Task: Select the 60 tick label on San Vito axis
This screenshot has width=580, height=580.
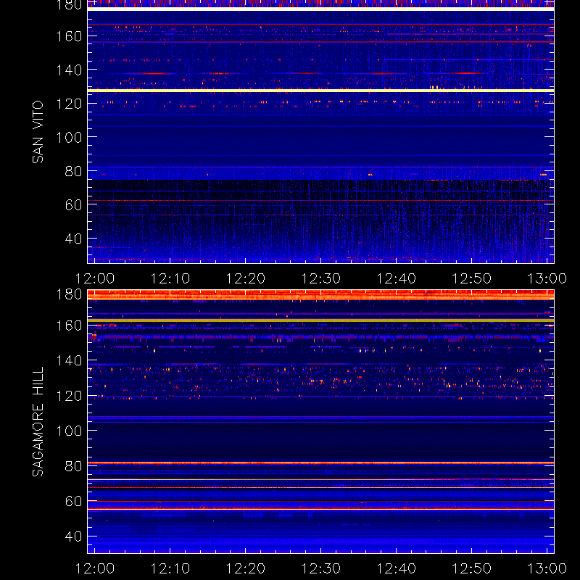Action: click(73, 205)
